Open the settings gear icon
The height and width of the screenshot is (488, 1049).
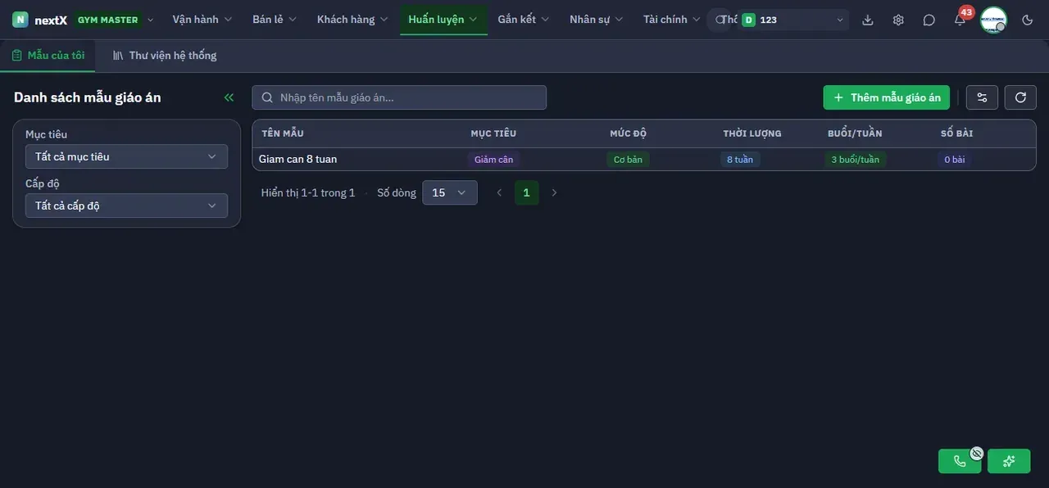[x=898, y=20]
